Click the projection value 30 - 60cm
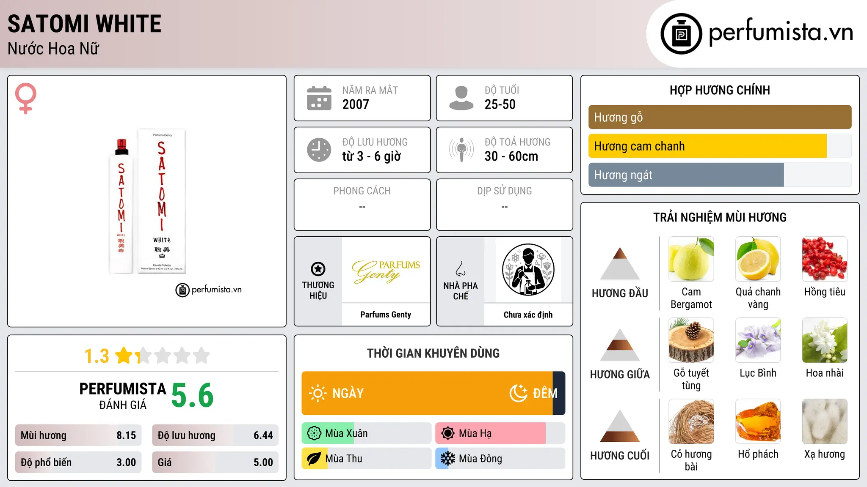The width and height of the screenshot is (867, 487). pyautogui.click(x=511, y=156)
